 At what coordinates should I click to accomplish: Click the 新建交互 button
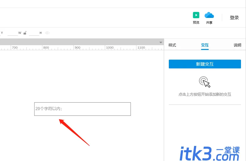click(x=205, y=64)
